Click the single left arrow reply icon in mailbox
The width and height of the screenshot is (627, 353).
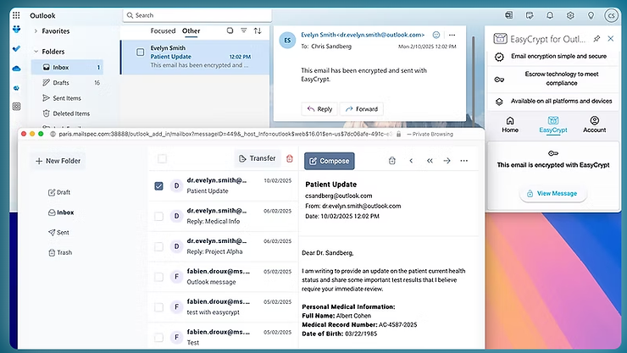pos(411,161)
